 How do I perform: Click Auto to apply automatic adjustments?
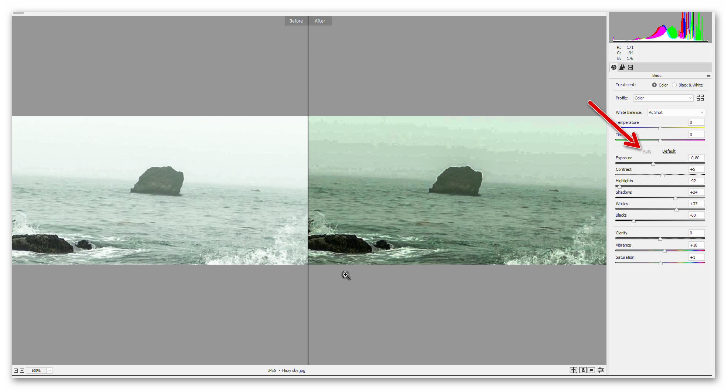647,151
